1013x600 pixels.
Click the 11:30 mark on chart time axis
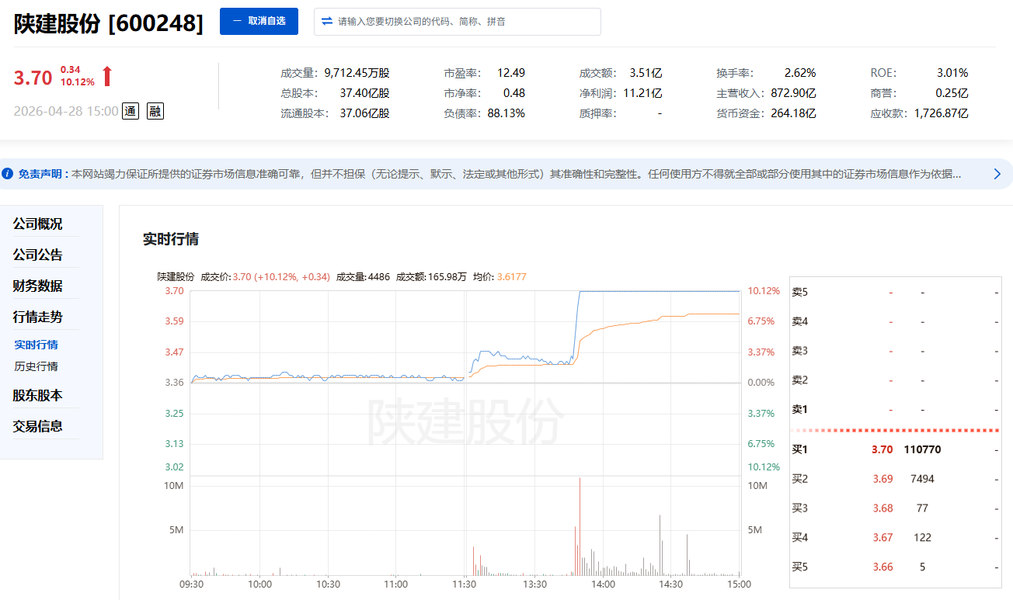tap(464, 584)
